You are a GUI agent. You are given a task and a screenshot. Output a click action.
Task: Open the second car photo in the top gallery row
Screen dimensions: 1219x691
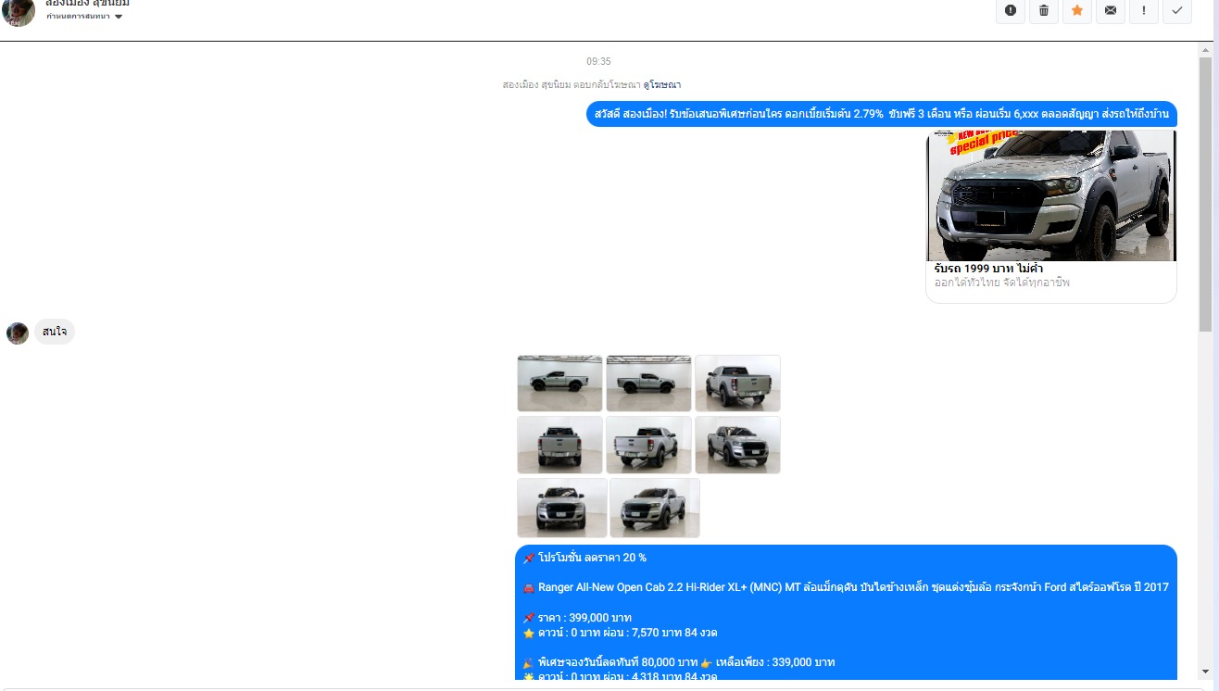click(648, 383)
